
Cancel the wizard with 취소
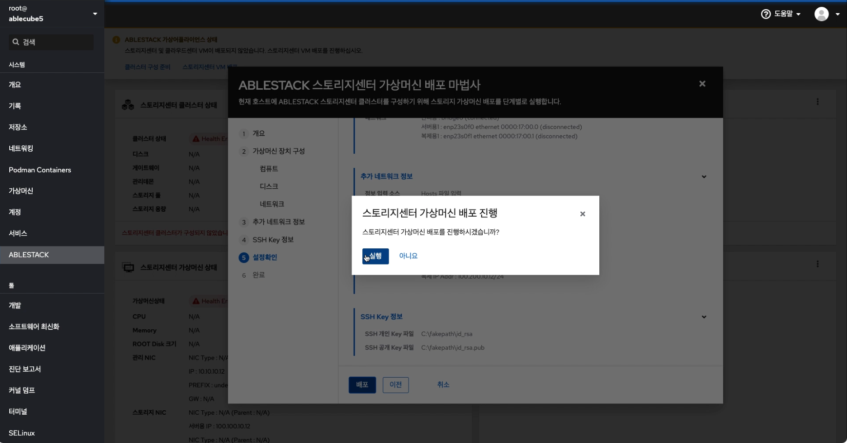[x=443, y=385]
